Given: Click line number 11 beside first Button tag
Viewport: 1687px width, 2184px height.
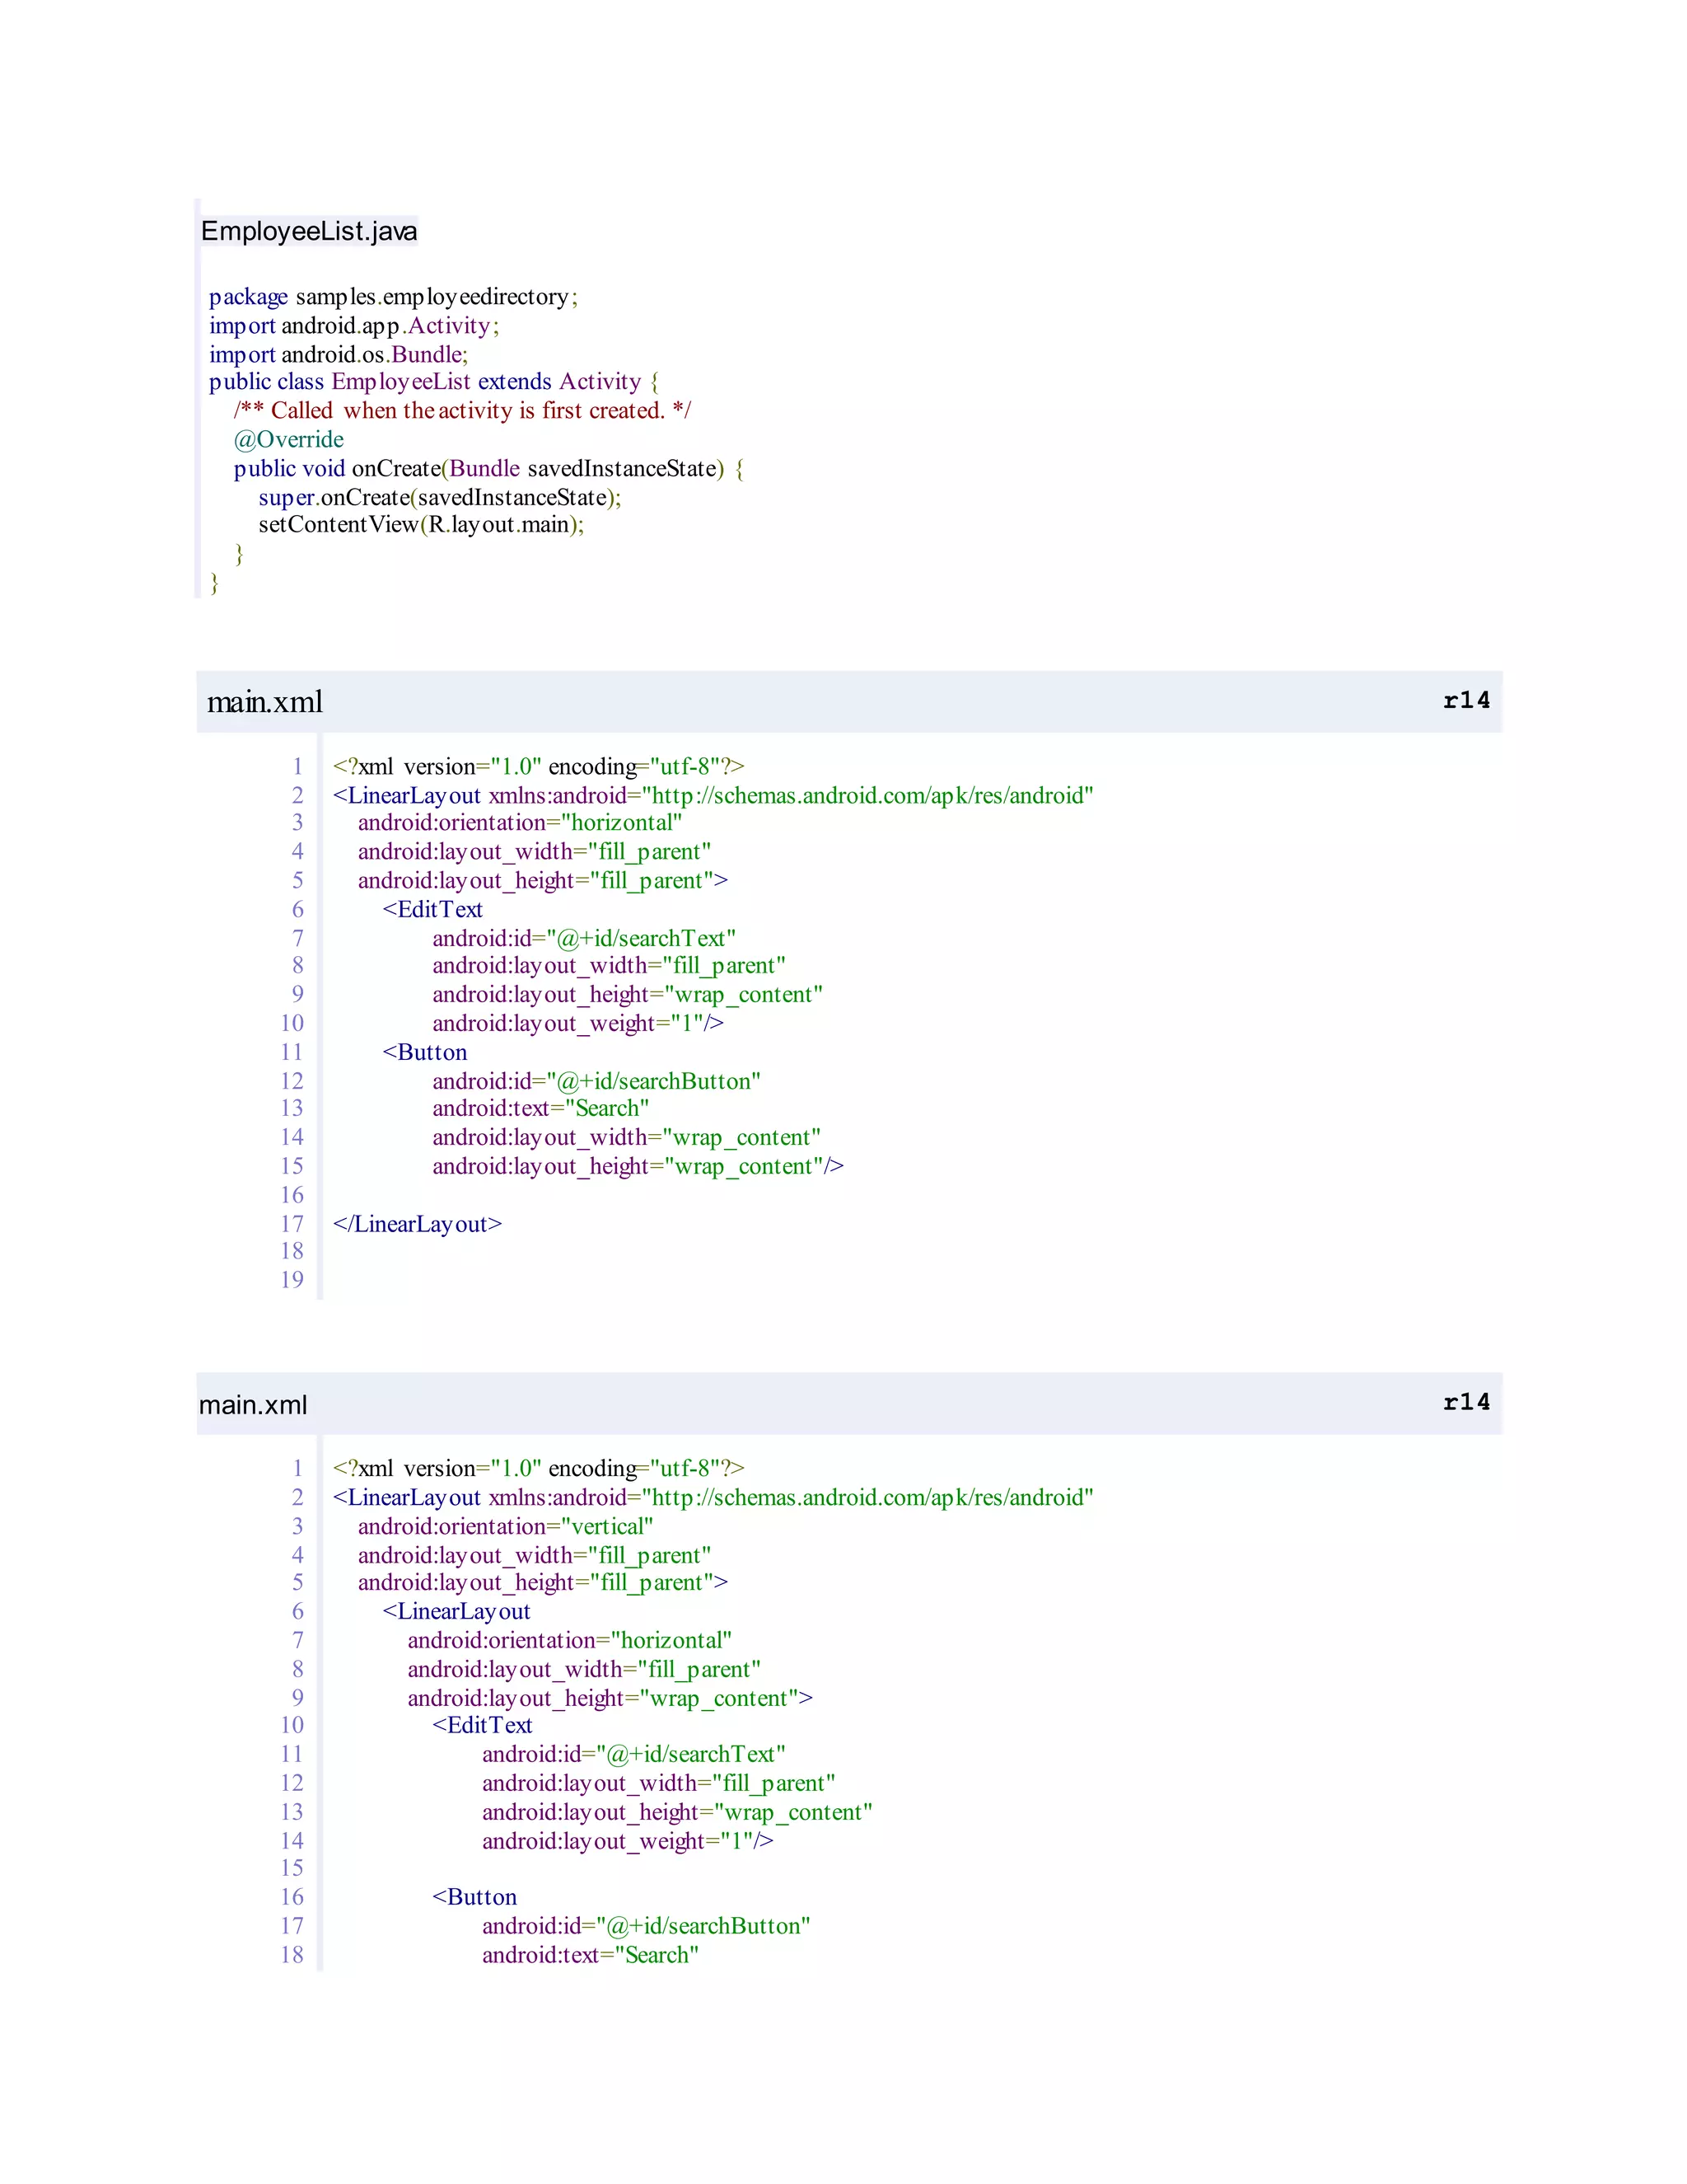Looking at the screenshot, I should [291, 1052].
